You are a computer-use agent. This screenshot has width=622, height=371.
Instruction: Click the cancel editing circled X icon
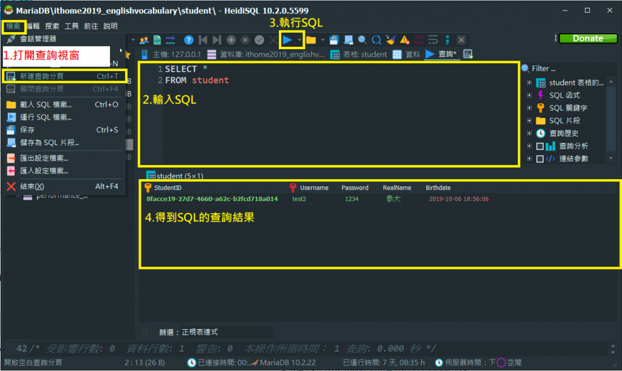click(245, 39)
